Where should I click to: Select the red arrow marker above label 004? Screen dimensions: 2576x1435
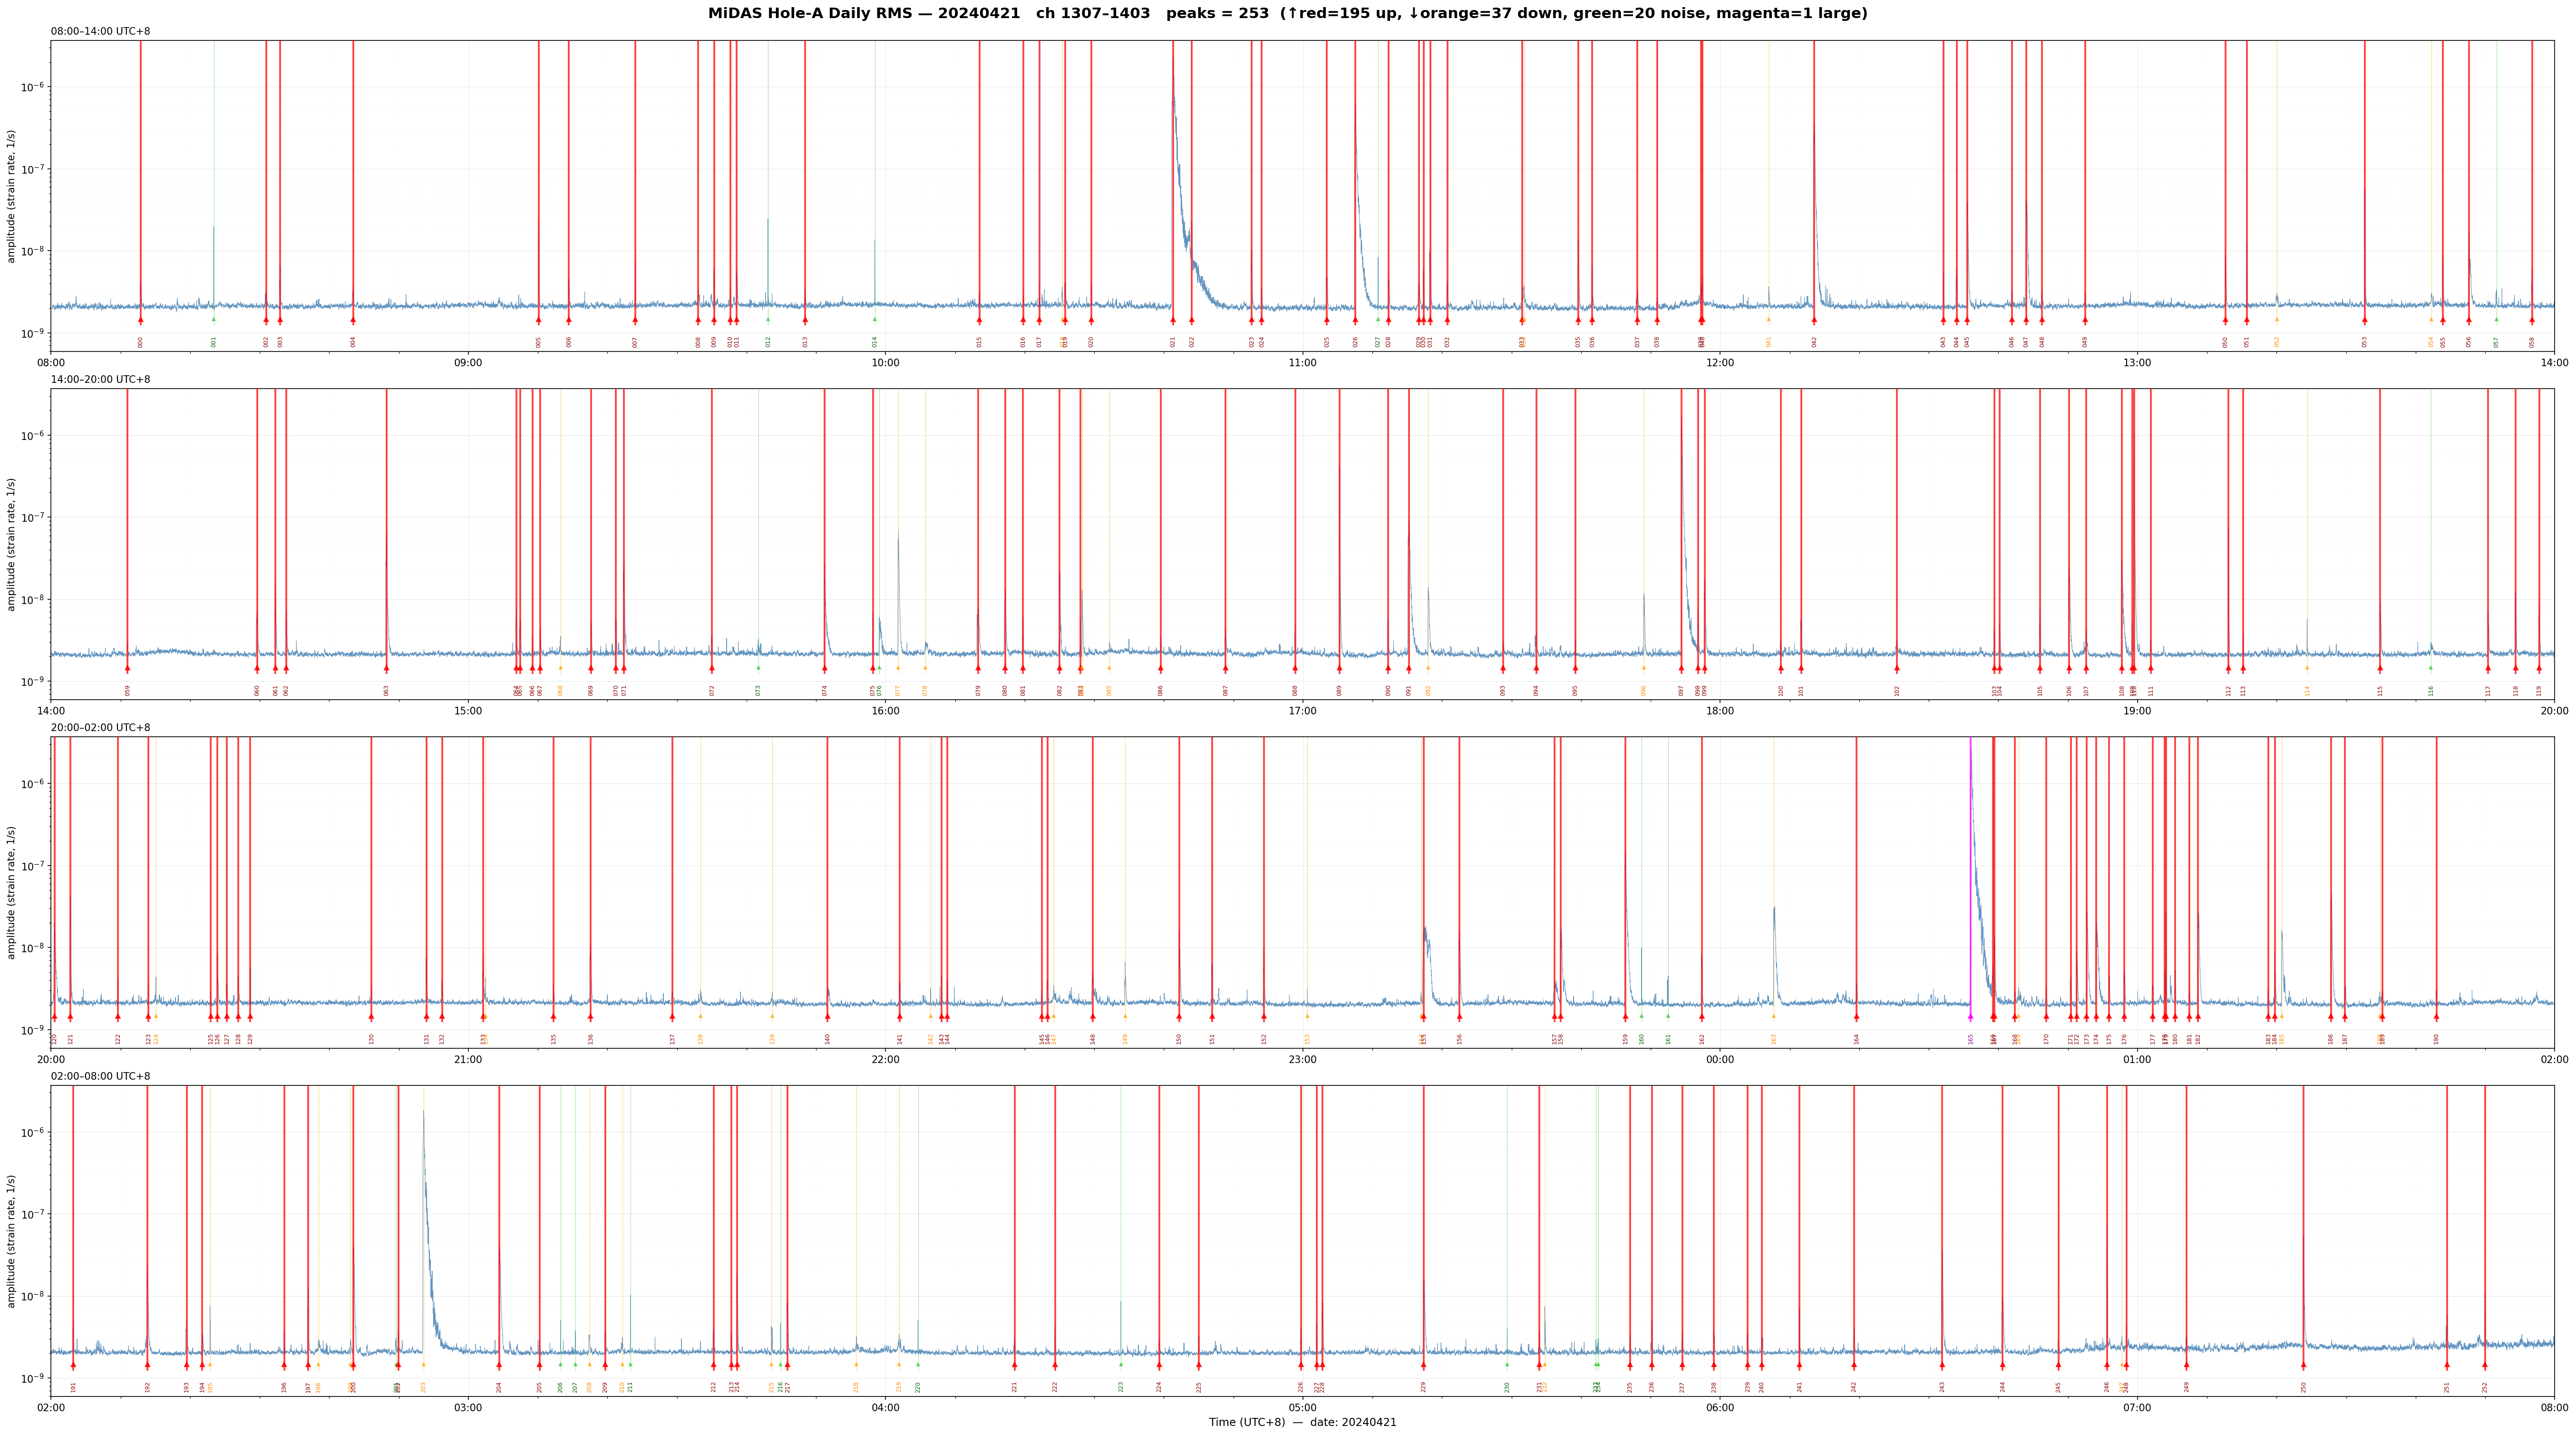click(x=353, y=320)
